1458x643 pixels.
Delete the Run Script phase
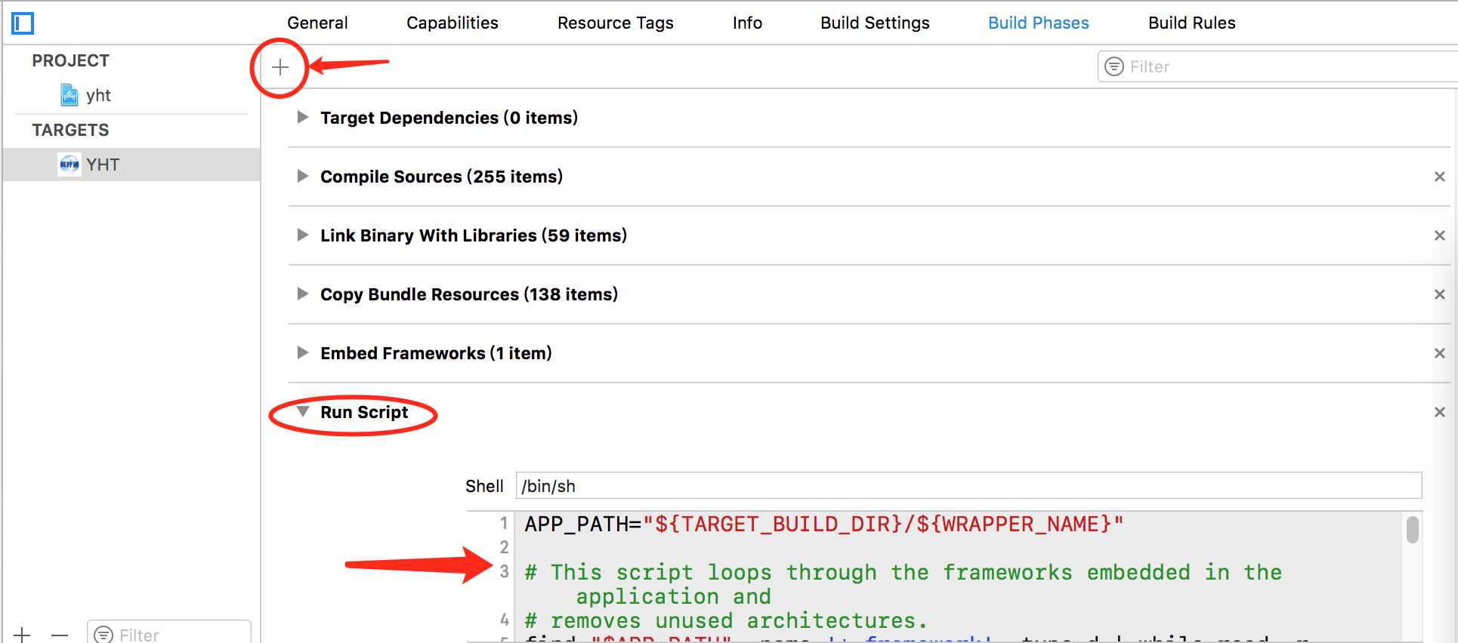(x=1440, y=412)
